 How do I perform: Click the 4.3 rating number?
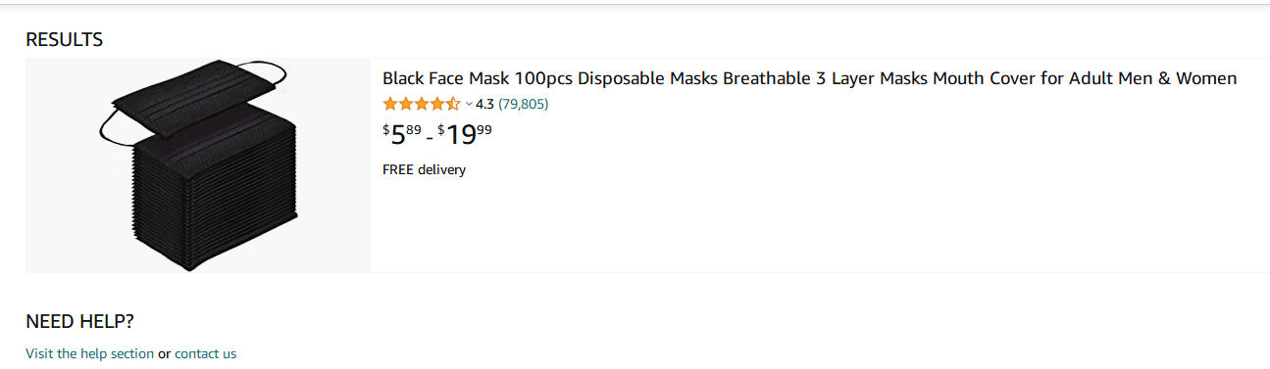click(484, 104)
